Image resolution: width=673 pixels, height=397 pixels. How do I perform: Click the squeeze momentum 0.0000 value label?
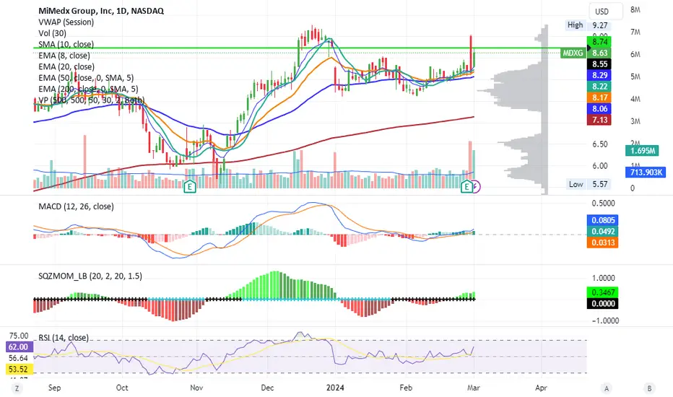603,303
